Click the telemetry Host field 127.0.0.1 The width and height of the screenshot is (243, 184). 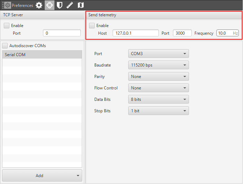coord(136,33)
